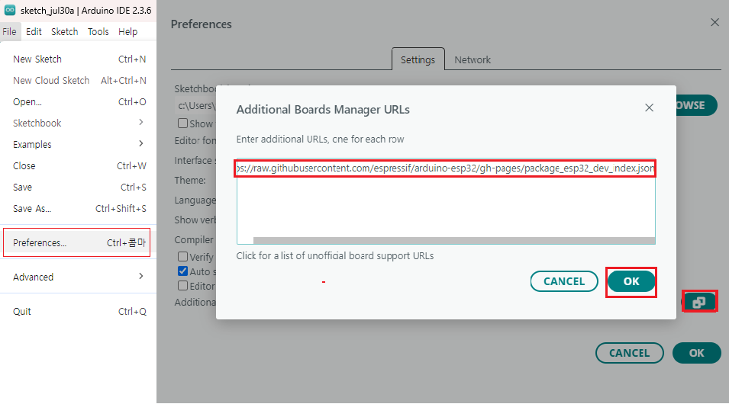Screen dimensions: 729x404
Task: Close the Additional Boards Manager URLs dialog
Action: (x=649, y=107)
